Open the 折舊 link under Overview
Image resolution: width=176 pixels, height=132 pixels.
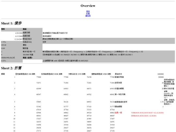click(88, 14)
